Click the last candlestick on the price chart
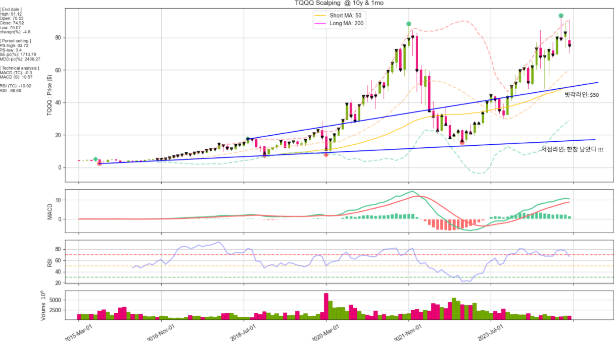Viewport: 614px width, 341px height. pyautogui.click(x=570, y=42)
